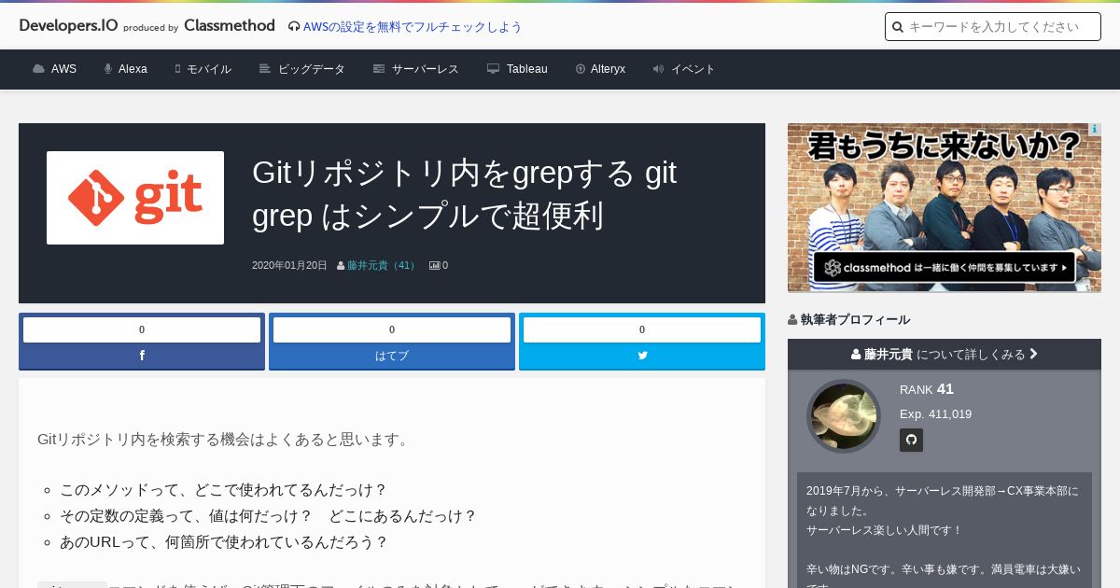1120x588 pixels.
Task: Open 藤井元貴 について詳しくみる profile link
Action: click(945, 355)
